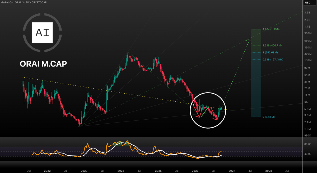Screen dimensions: 317x173
Task: Click the 230M price axis label
Action: pos(308,54)
